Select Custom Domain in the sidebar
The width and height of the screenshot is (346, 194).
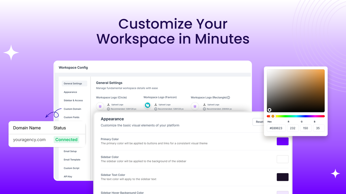click(x=73, y=109)
